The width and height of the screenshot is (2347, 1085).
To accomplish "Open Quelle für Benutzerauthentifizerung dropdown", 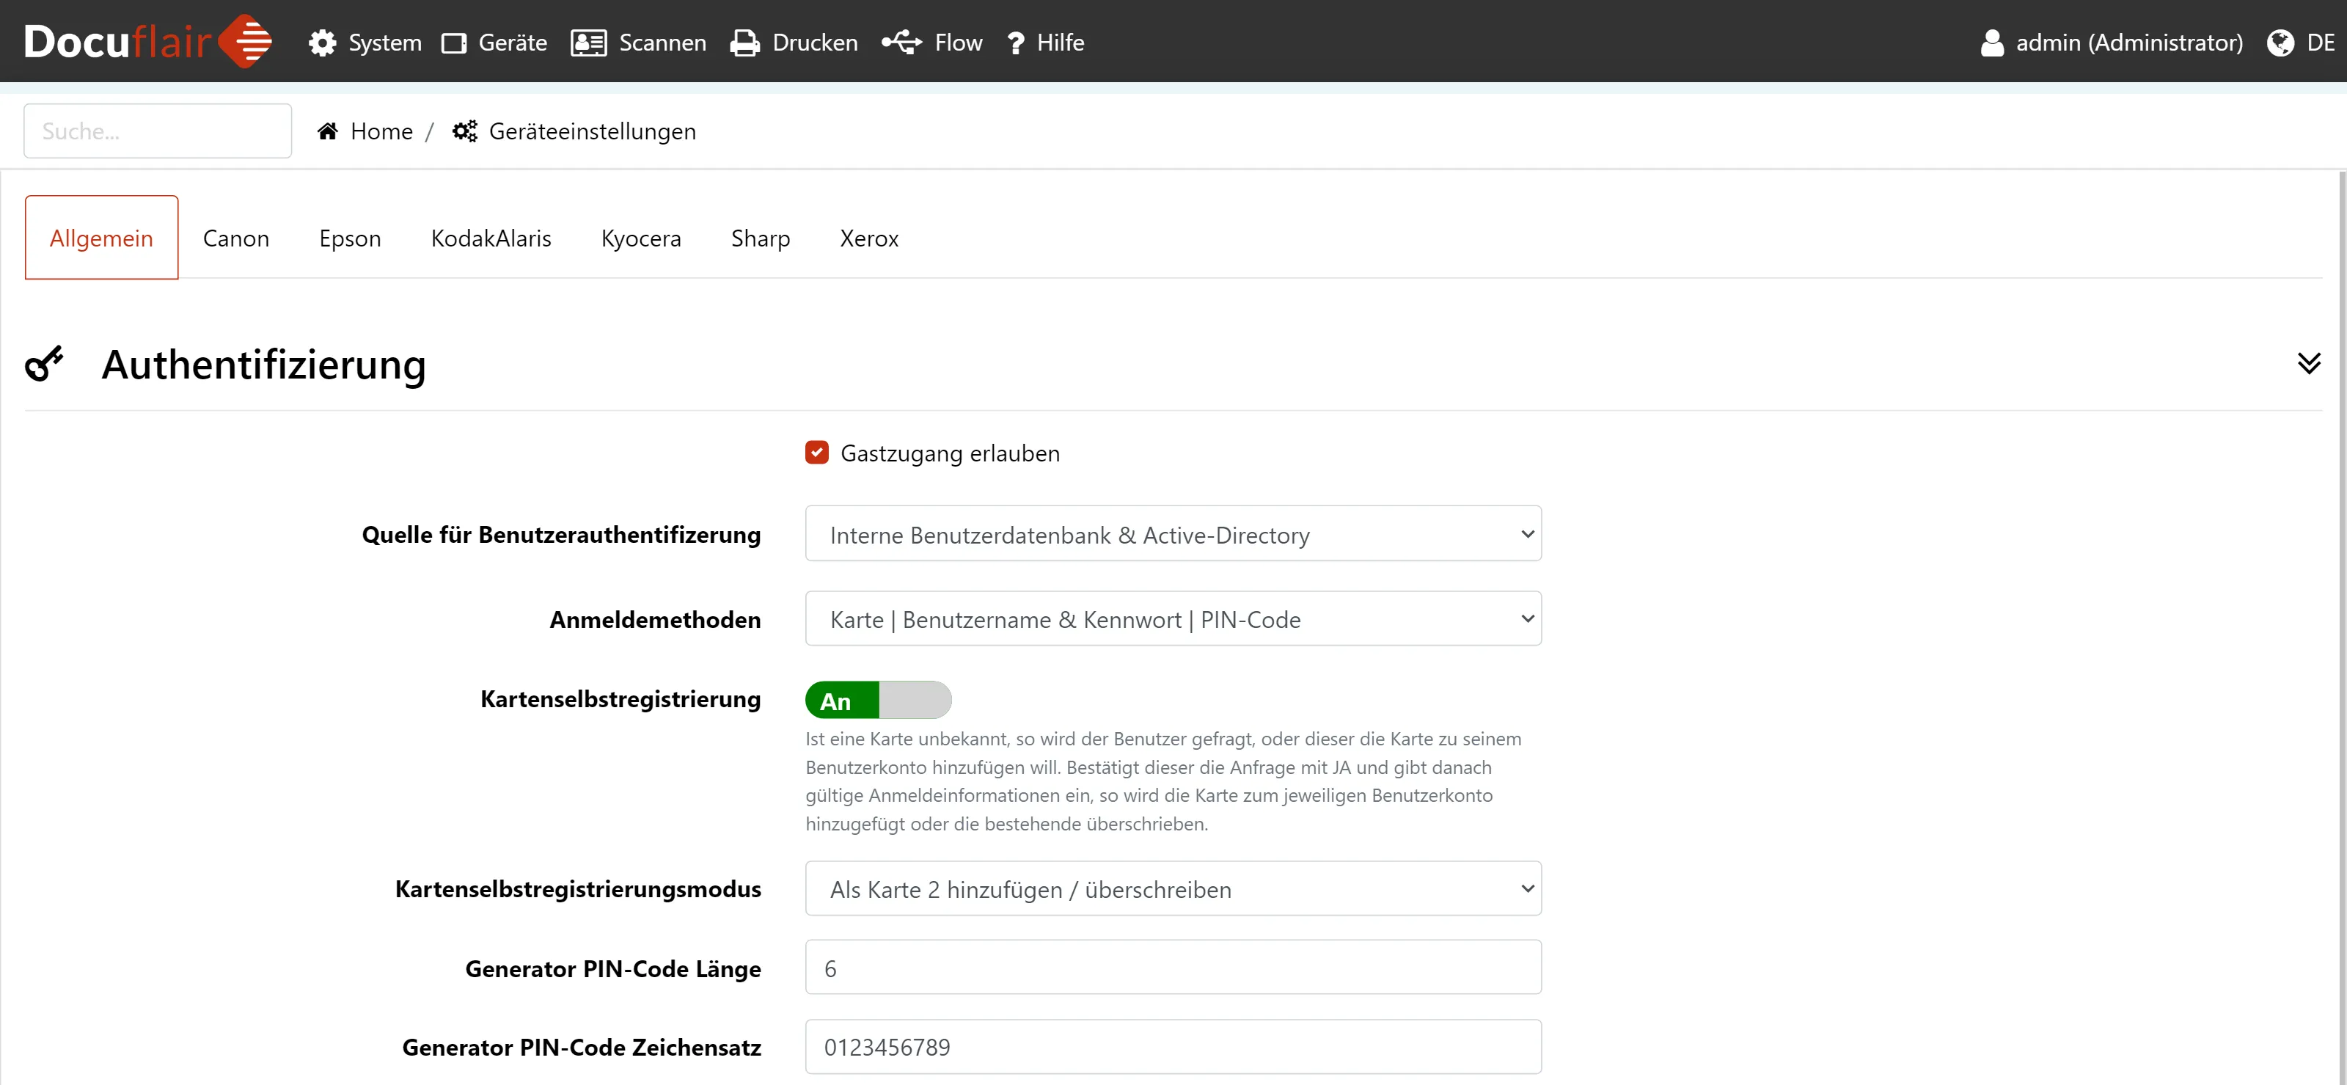I will tap(1173, 534).
